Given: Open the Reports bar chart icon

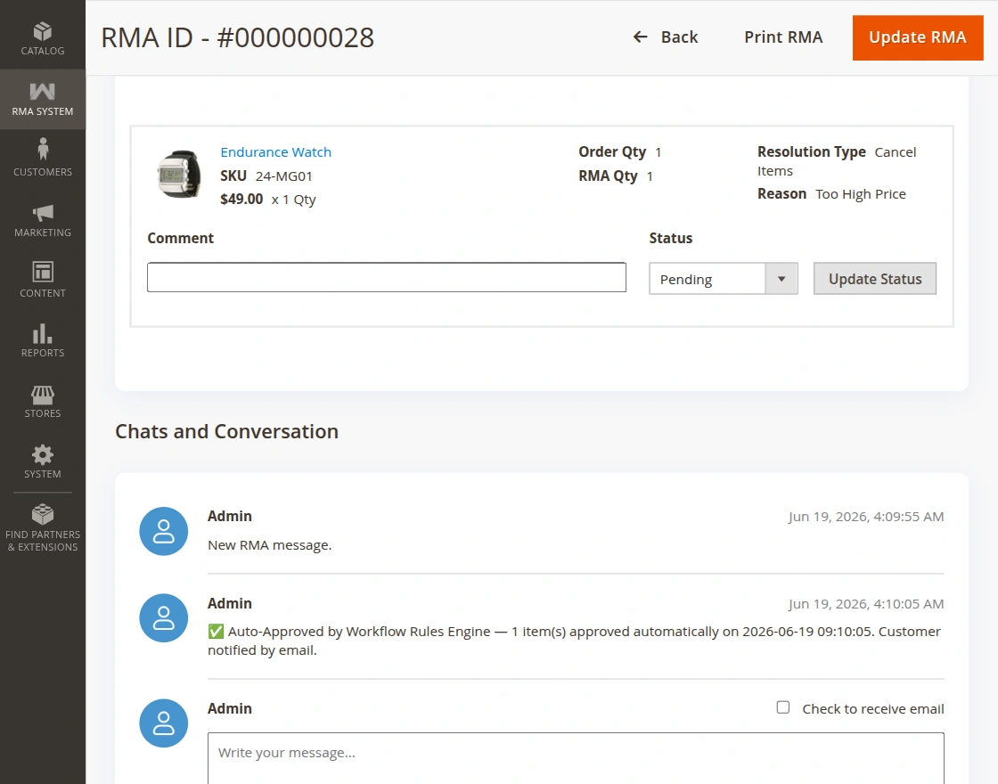Looking at the screenshot, I should pyautogui.click(x=43, y=333).
